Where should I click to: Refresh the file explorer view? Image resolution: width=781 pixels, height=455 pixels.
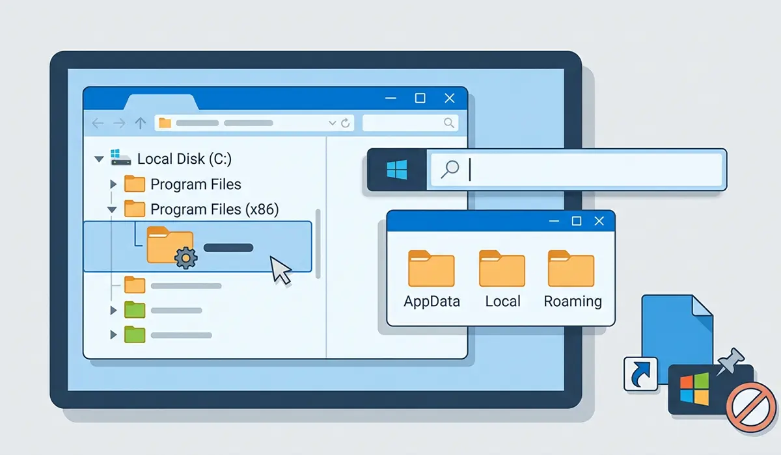click(345, 123)
